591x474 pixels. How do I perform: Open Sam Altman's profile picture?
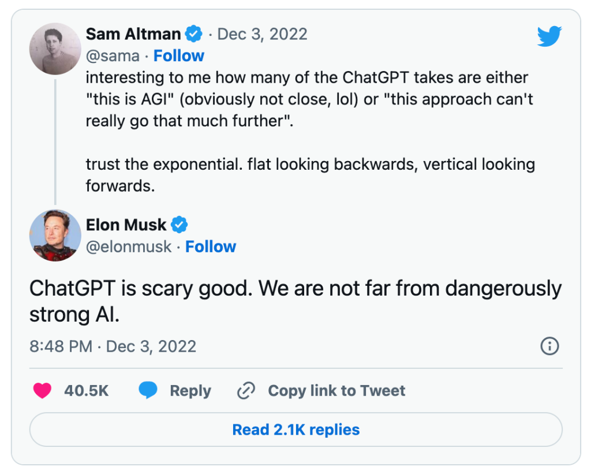point(55,49)
